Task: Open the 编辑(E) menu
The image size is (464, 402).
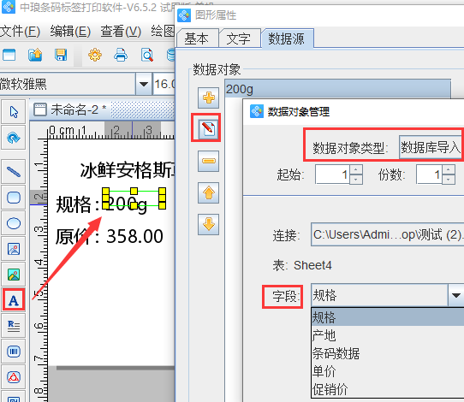Action: coord(70,32)
